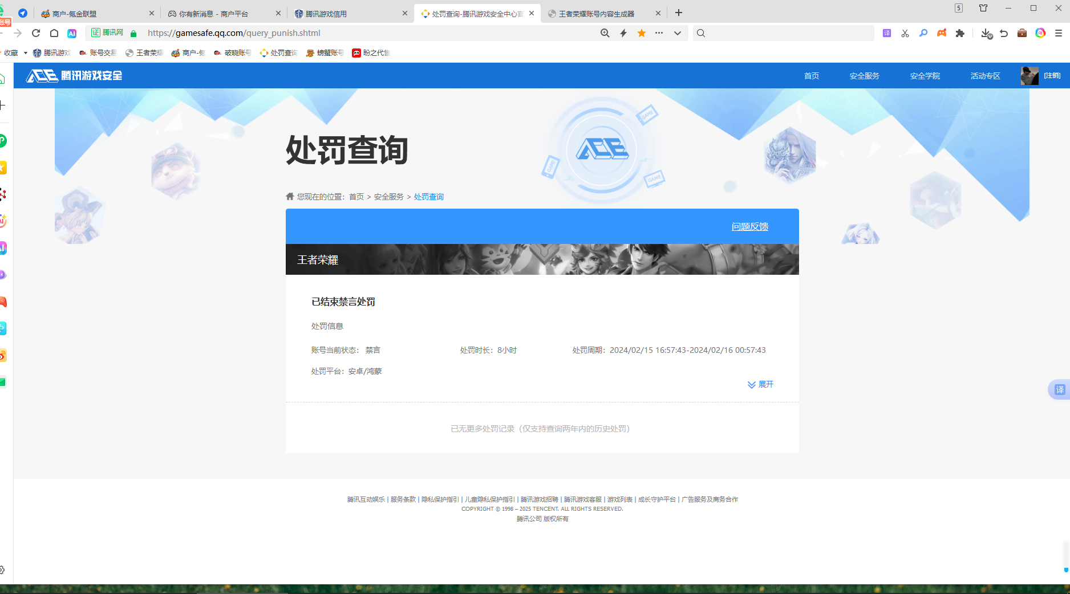Close the 腾讯游戏信用 tab

tap(405, 13)
